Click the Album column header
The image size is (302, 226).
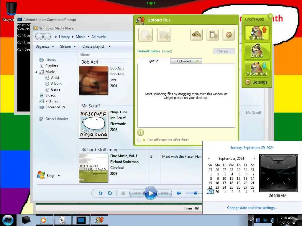pos(85,54)
